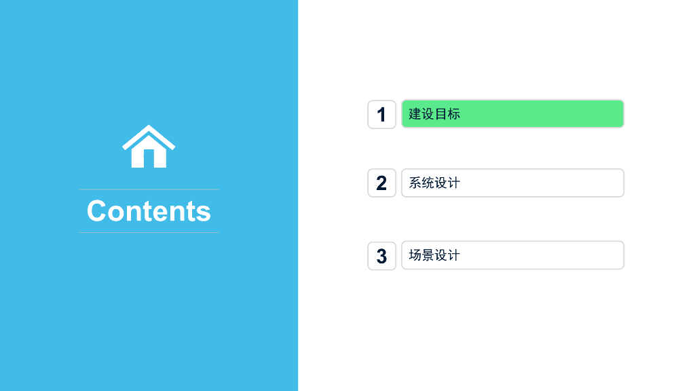Click the 场景设计 text label
Viewport: 695px width, 391px height.
pyautogui.click(x=434, y=255)
